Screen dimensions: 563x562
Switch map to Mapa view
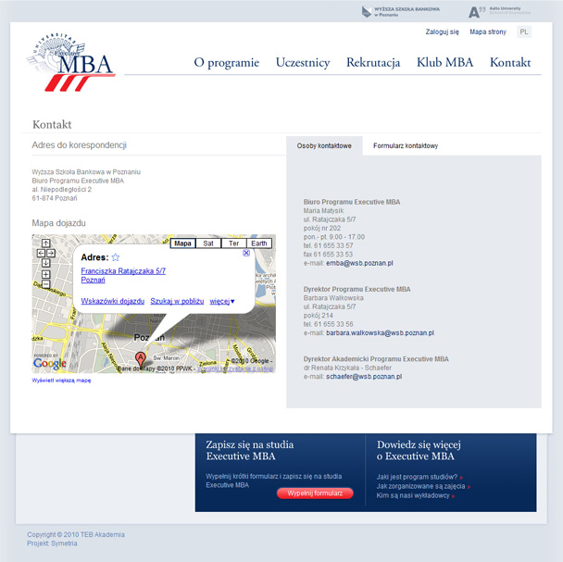[x=182, y=244]
